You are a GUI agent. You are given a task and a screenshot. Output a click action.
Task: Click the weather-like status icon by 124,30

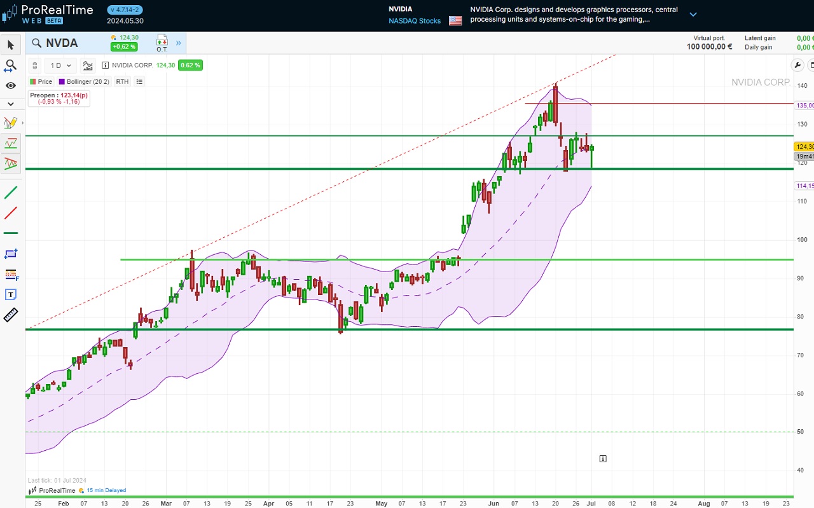click(x=114, y=38)
